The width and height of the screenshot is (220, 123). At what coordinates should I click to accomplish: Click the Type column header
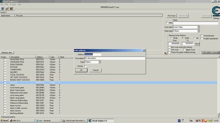click(54, 57)
